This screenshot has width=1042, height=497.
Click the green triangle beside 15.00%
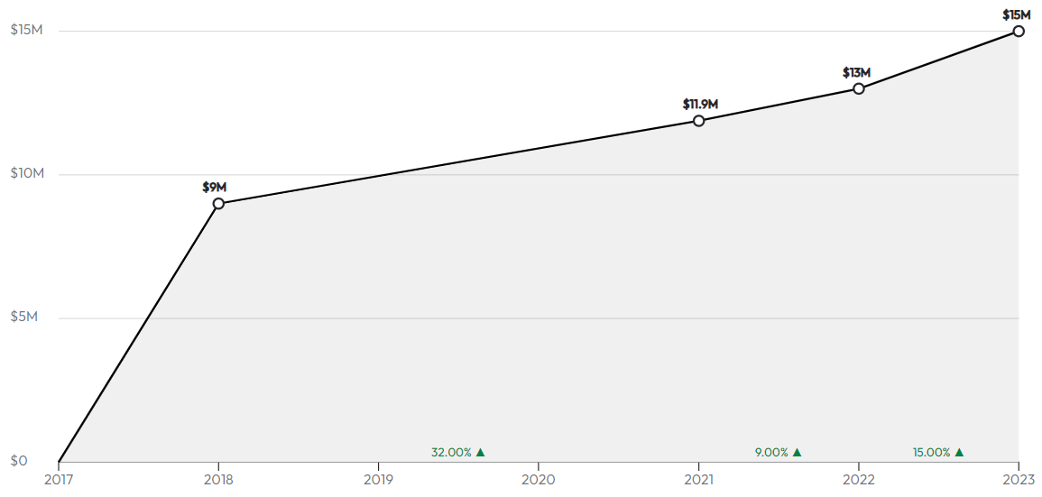959,453
